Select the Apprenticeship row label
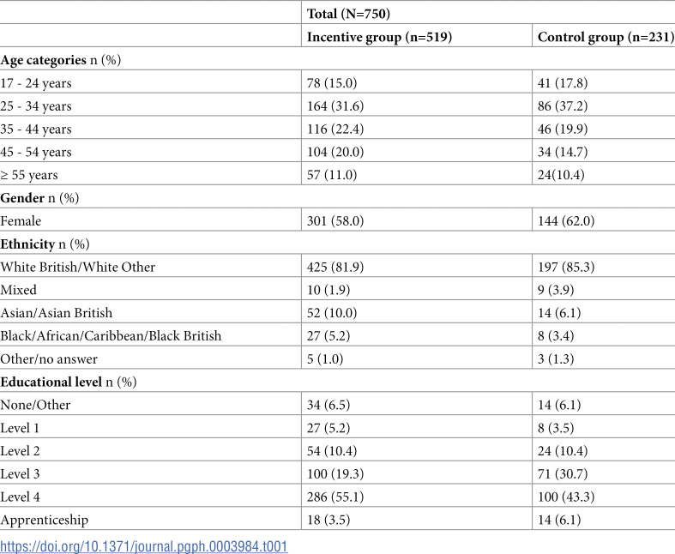This screenshot has height=554, width=675. (x=44, y=520)
